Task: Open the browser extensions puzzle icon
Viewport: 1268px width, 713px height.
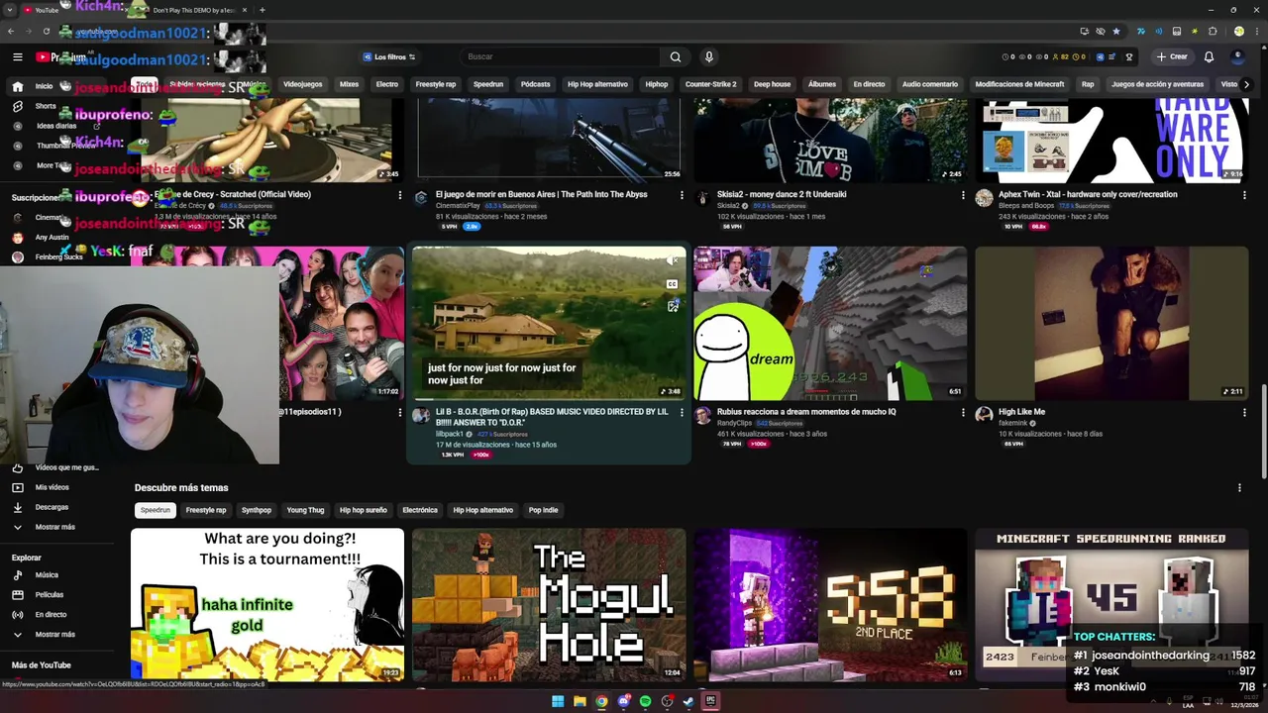Action: click(1213, 31)
